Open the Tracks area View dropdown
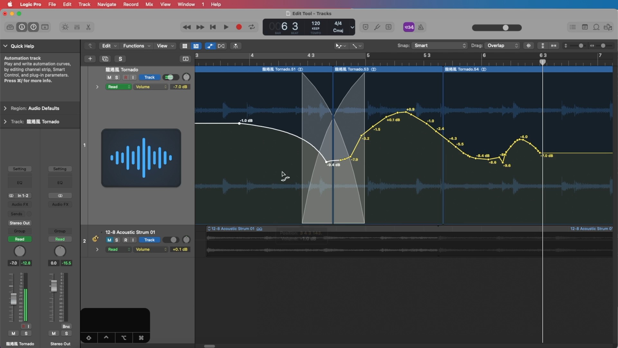The image size is (618, 348). (165, 46)
